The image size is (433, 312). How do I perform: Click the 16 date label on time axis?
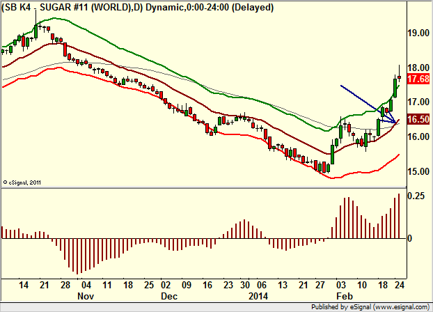[207, 285]
